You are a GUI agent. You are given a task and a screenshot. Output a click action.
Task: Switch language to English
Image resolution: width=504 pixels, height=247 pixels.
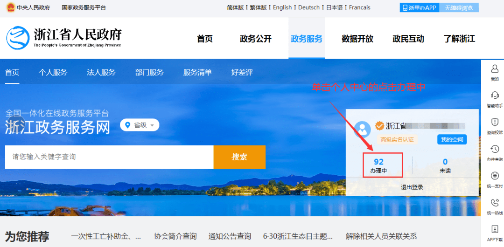282,7
